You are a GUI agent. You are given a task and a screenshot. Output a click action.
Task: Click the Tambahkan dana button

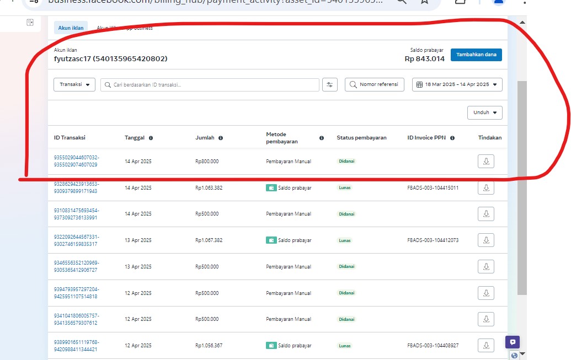pyautogui.click(x=476, y=55)
